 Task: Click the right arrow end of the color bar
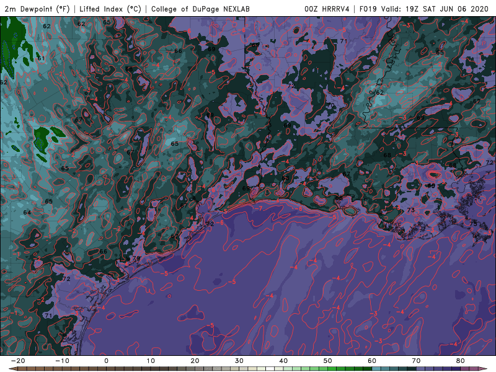coord(484,369)
